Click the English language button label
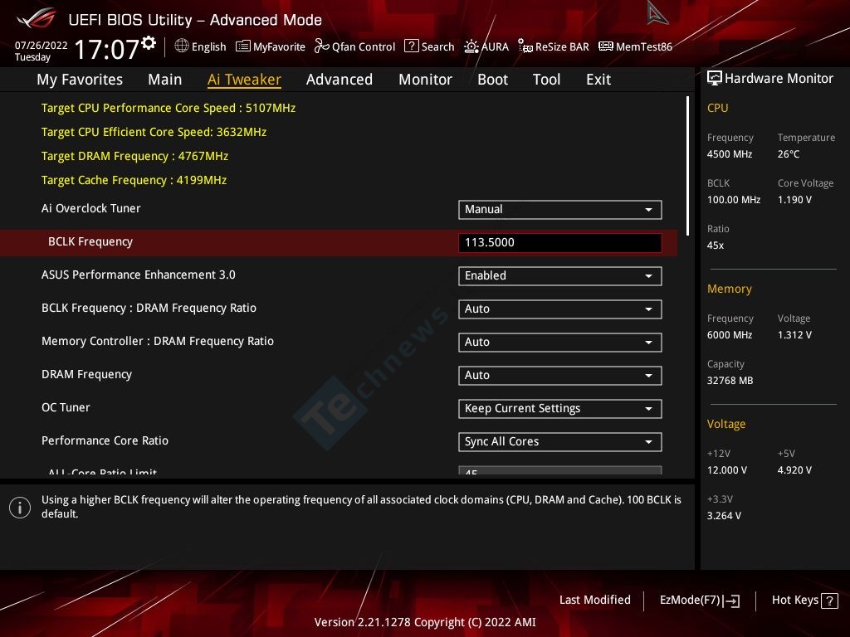This screenshot has height=637, width=850. [208, 46]
